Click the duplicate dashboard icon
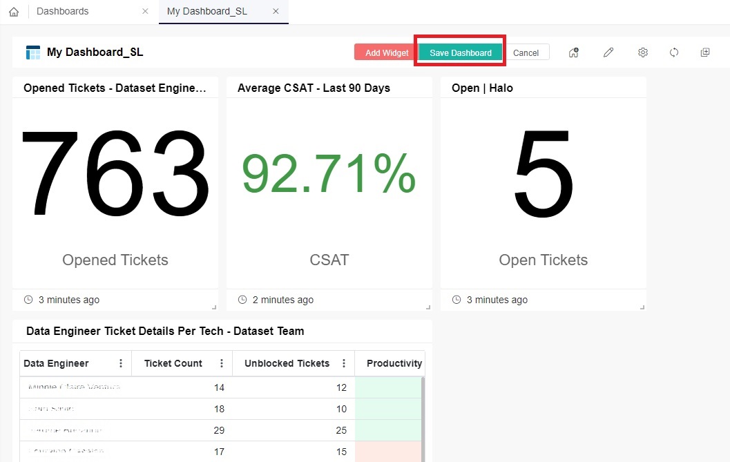Viewport: 730px width, 462px height. [705, 52]
